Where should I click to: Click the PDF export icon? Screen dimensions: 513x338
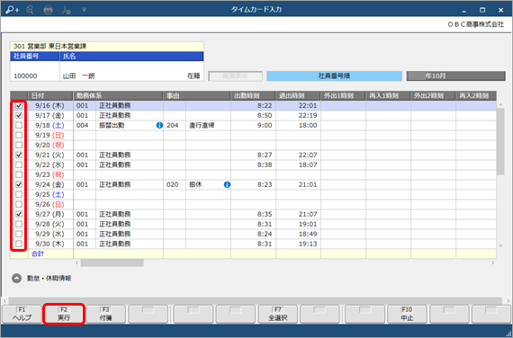pyautogui.click(x=66, y=10)
